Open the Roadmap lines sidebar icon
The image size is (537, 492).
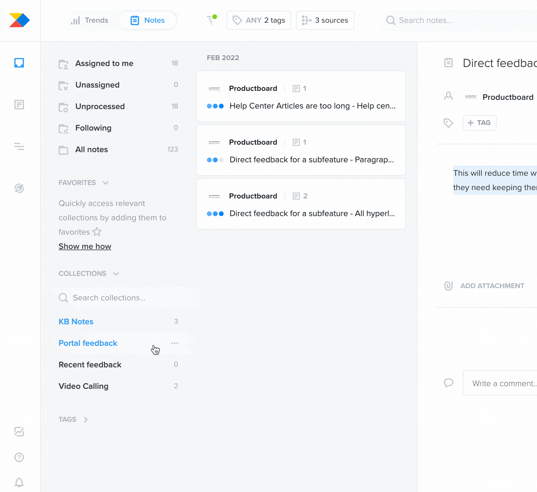tap(19, 146)
